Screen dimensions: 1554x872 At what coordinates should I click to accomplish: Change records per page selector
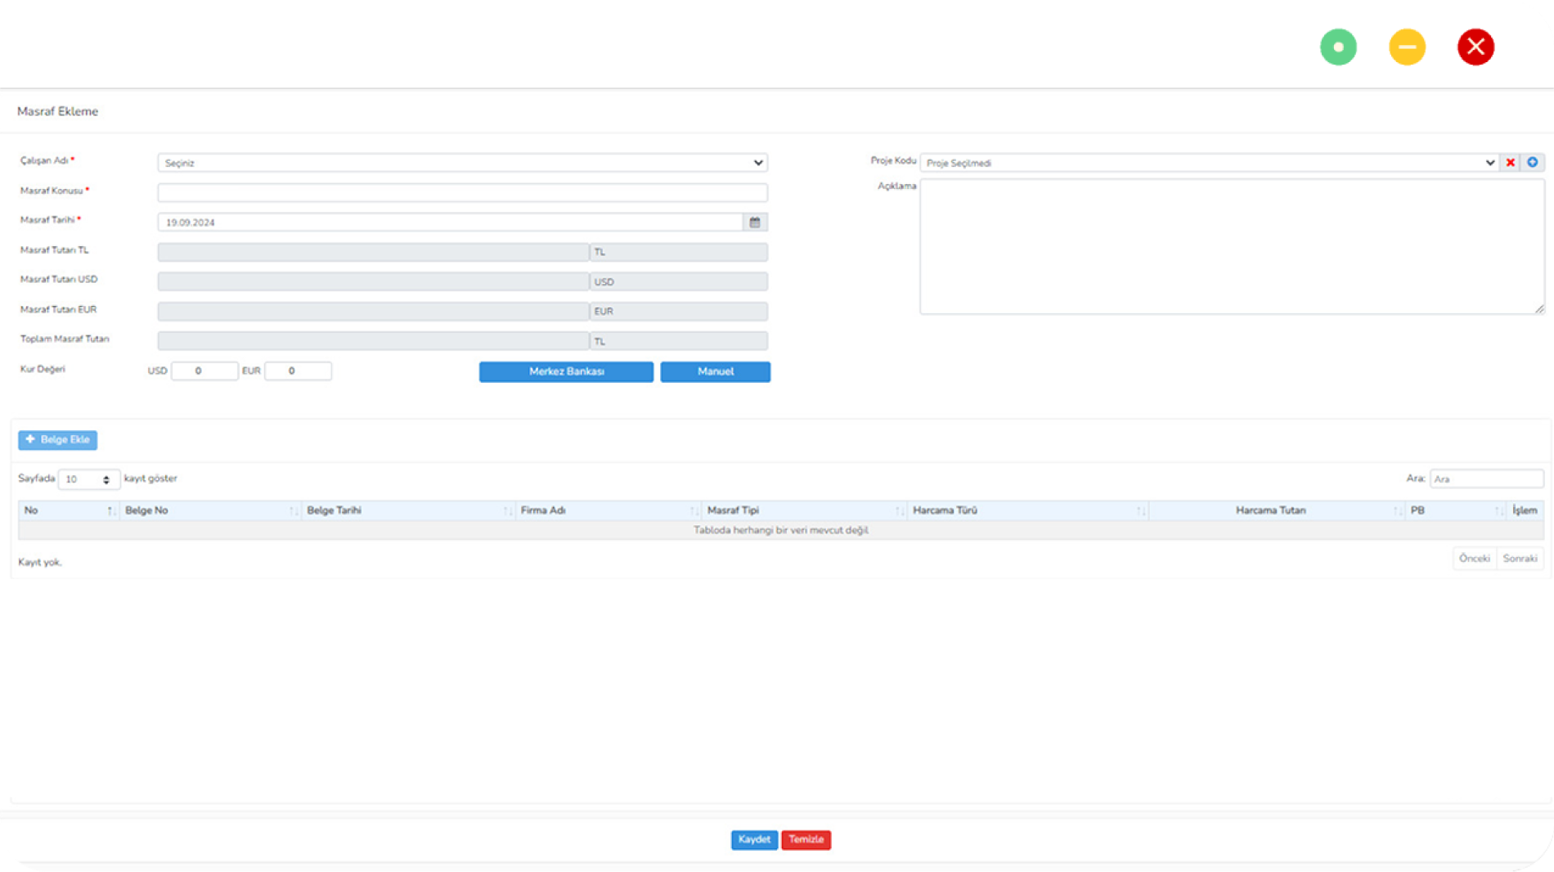[88, 479]
